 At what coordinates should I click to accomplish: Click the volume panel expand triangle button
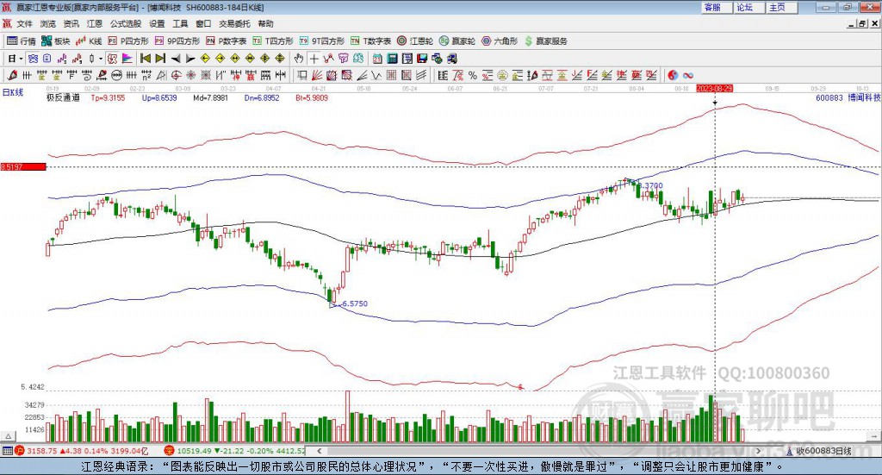point(8,436)
